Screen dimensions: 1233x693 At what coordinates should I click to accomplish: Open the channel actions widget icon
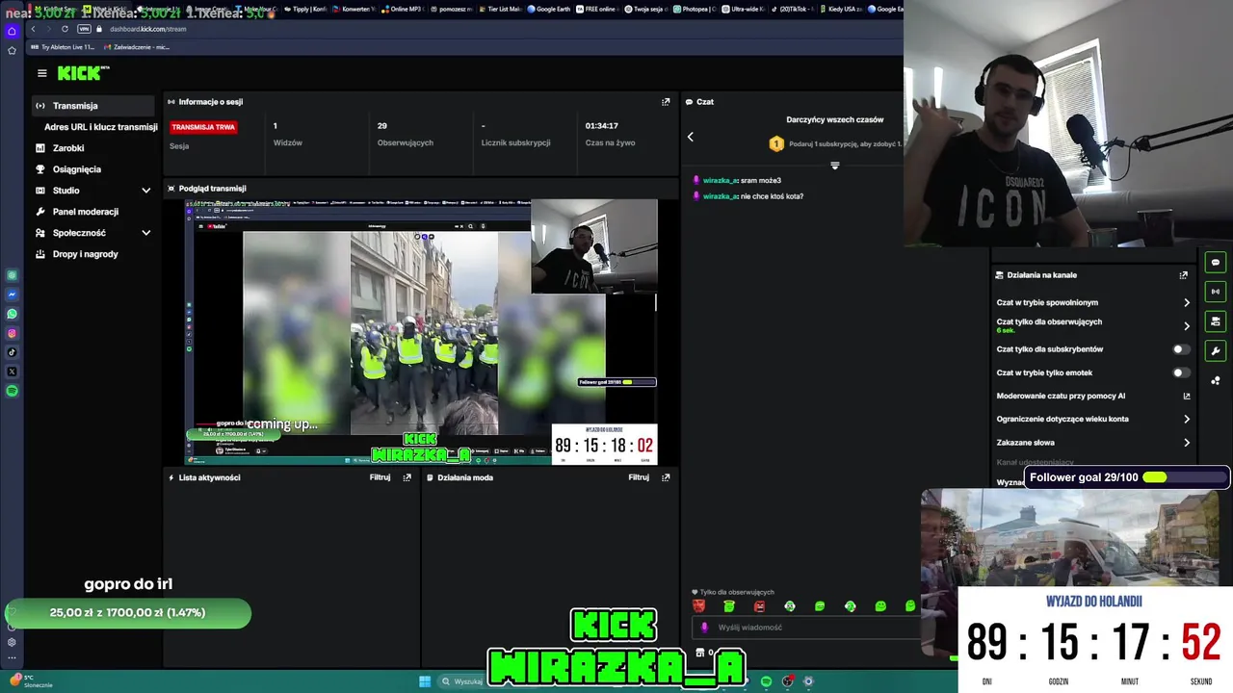[x=1216, y=321]
